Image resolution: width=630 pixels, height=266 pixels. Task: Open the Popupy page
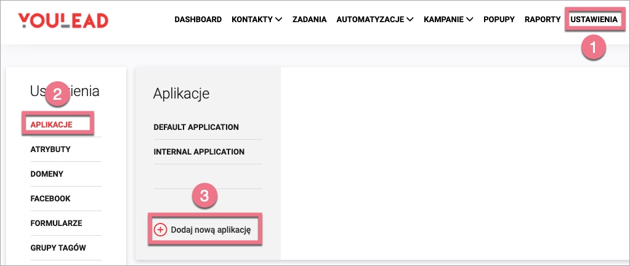coord(499,20)
